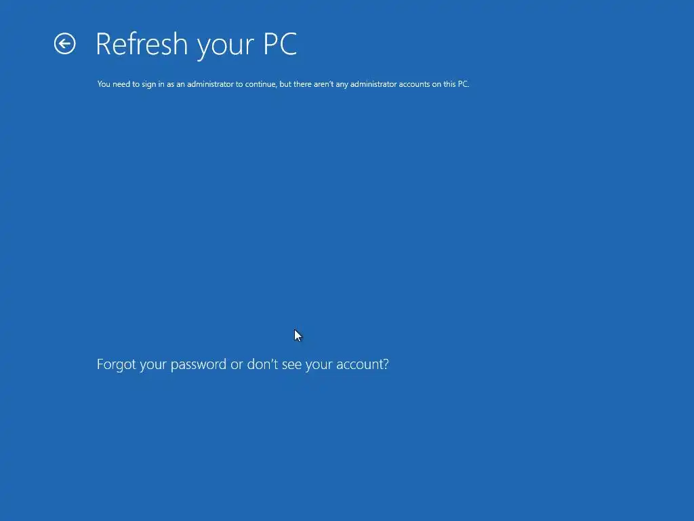Image resolution: width=694 pixels, height=521 pixels.
Task: Click the sentence about administrator accounts
Action: [283, 84]
